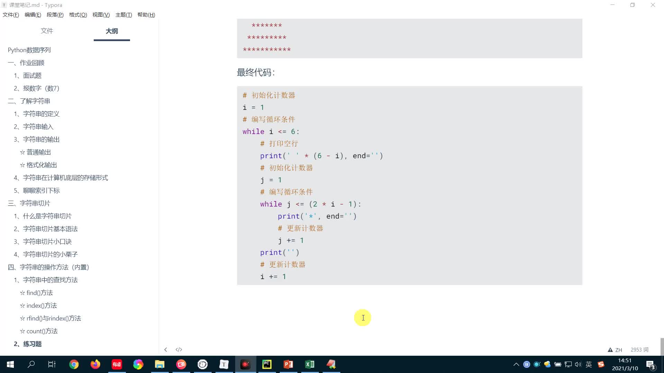Show hidden system tray icons
664x373 pixels.
516,364
